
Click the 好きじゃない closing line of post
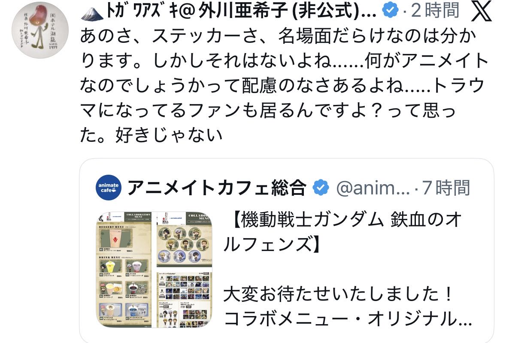coord(170,135)
